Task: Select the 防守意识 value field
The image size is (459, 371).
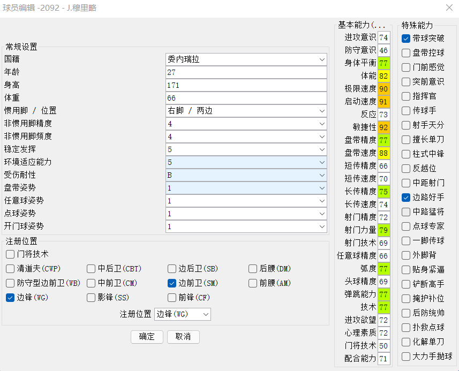Action: pos(384,50)
